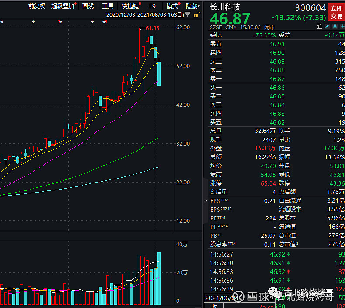Open the 超级叠加 overlay menu

click(x=63, y=6)
